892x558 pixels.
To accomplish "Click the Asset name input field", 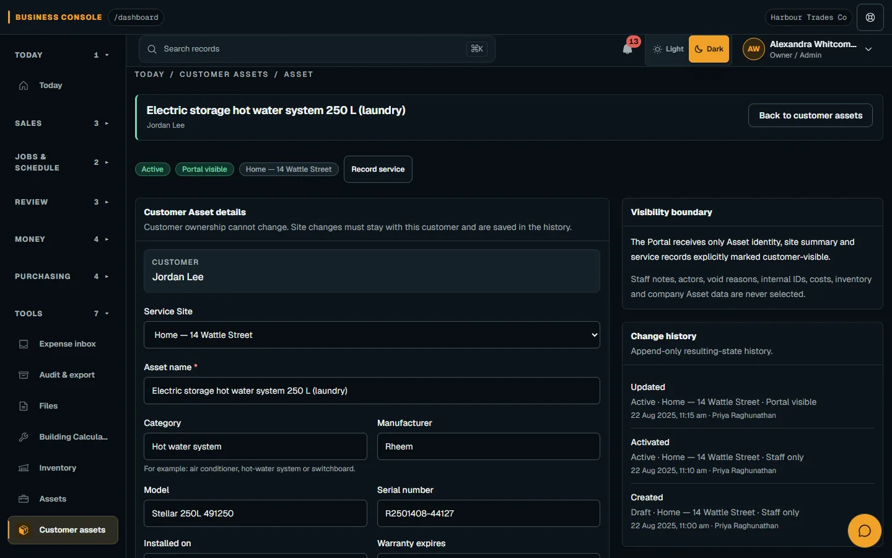I will [372, 391].
